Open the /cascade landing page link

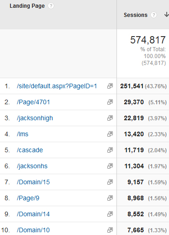click(30, 150)
